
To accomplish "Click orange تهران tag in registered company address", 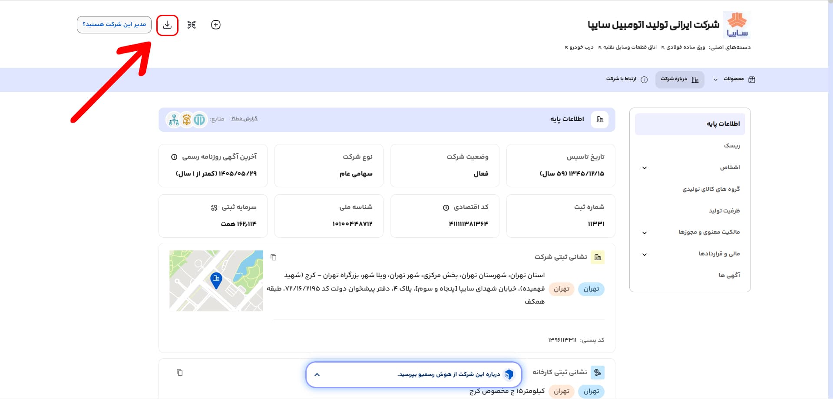I will (562, 289).
